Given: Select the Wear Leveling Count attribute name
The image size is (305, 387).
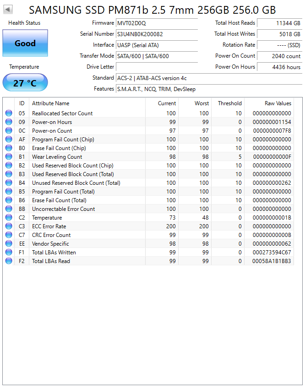Looking at the screenshot, I should (x=57, y=157).
